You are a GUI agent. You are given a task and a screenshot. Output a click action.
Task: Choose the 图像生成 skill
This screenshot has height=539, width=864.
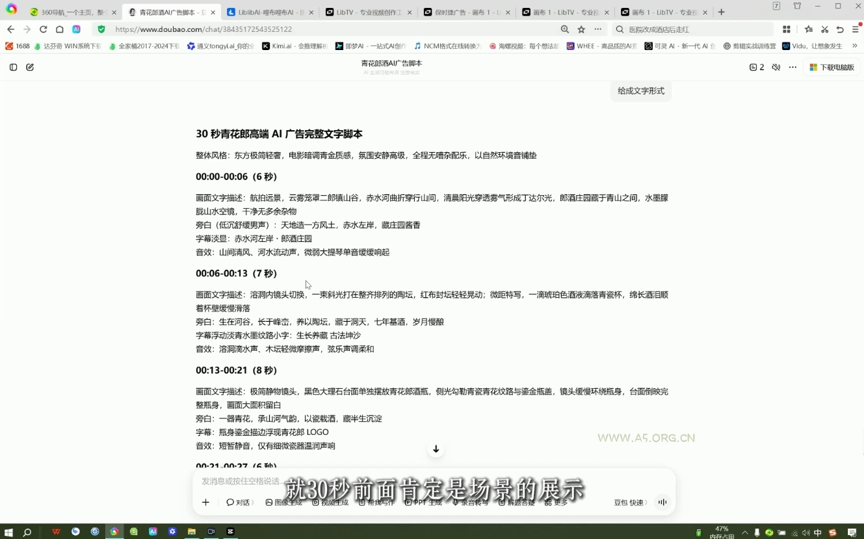click(x=283, y=503)
